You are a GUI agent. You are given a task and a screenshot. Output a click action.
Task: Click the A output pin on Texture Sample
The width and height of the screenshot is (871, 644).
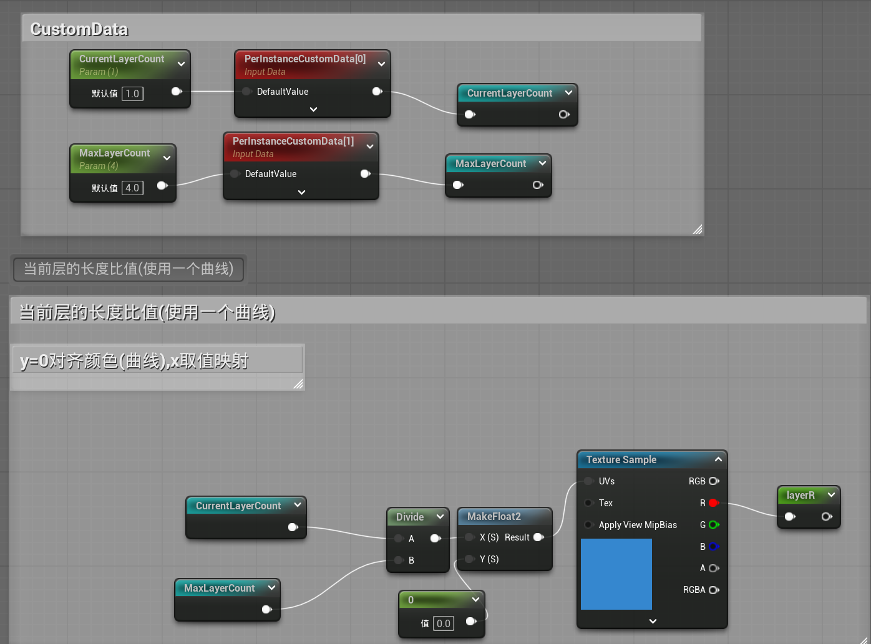[x=714, y=568]
